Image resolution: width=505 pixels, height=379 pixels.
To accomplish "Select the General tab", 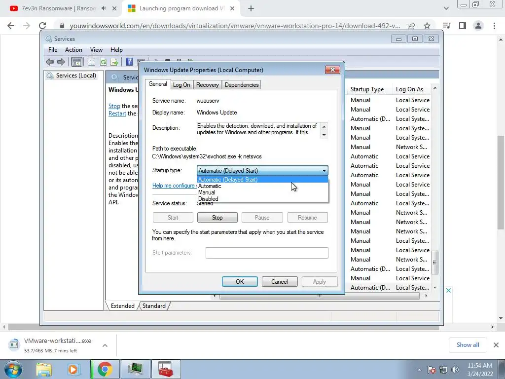I will coord(158,84).
